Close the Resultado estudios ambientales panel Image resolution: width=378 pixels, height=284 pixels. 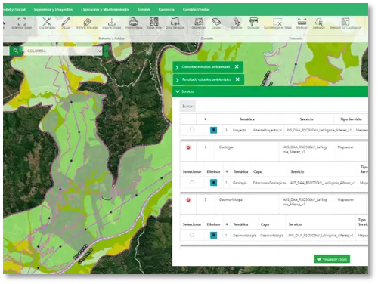[237, 79]
